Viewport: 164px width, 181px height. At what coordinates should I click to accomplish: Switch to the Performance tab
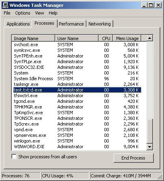click(x=71, y=24)
